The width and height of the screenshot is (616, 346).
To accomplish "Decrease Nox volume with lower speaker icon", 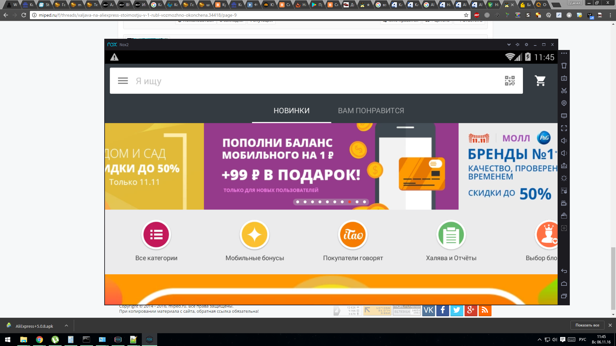I will point(564,153).
